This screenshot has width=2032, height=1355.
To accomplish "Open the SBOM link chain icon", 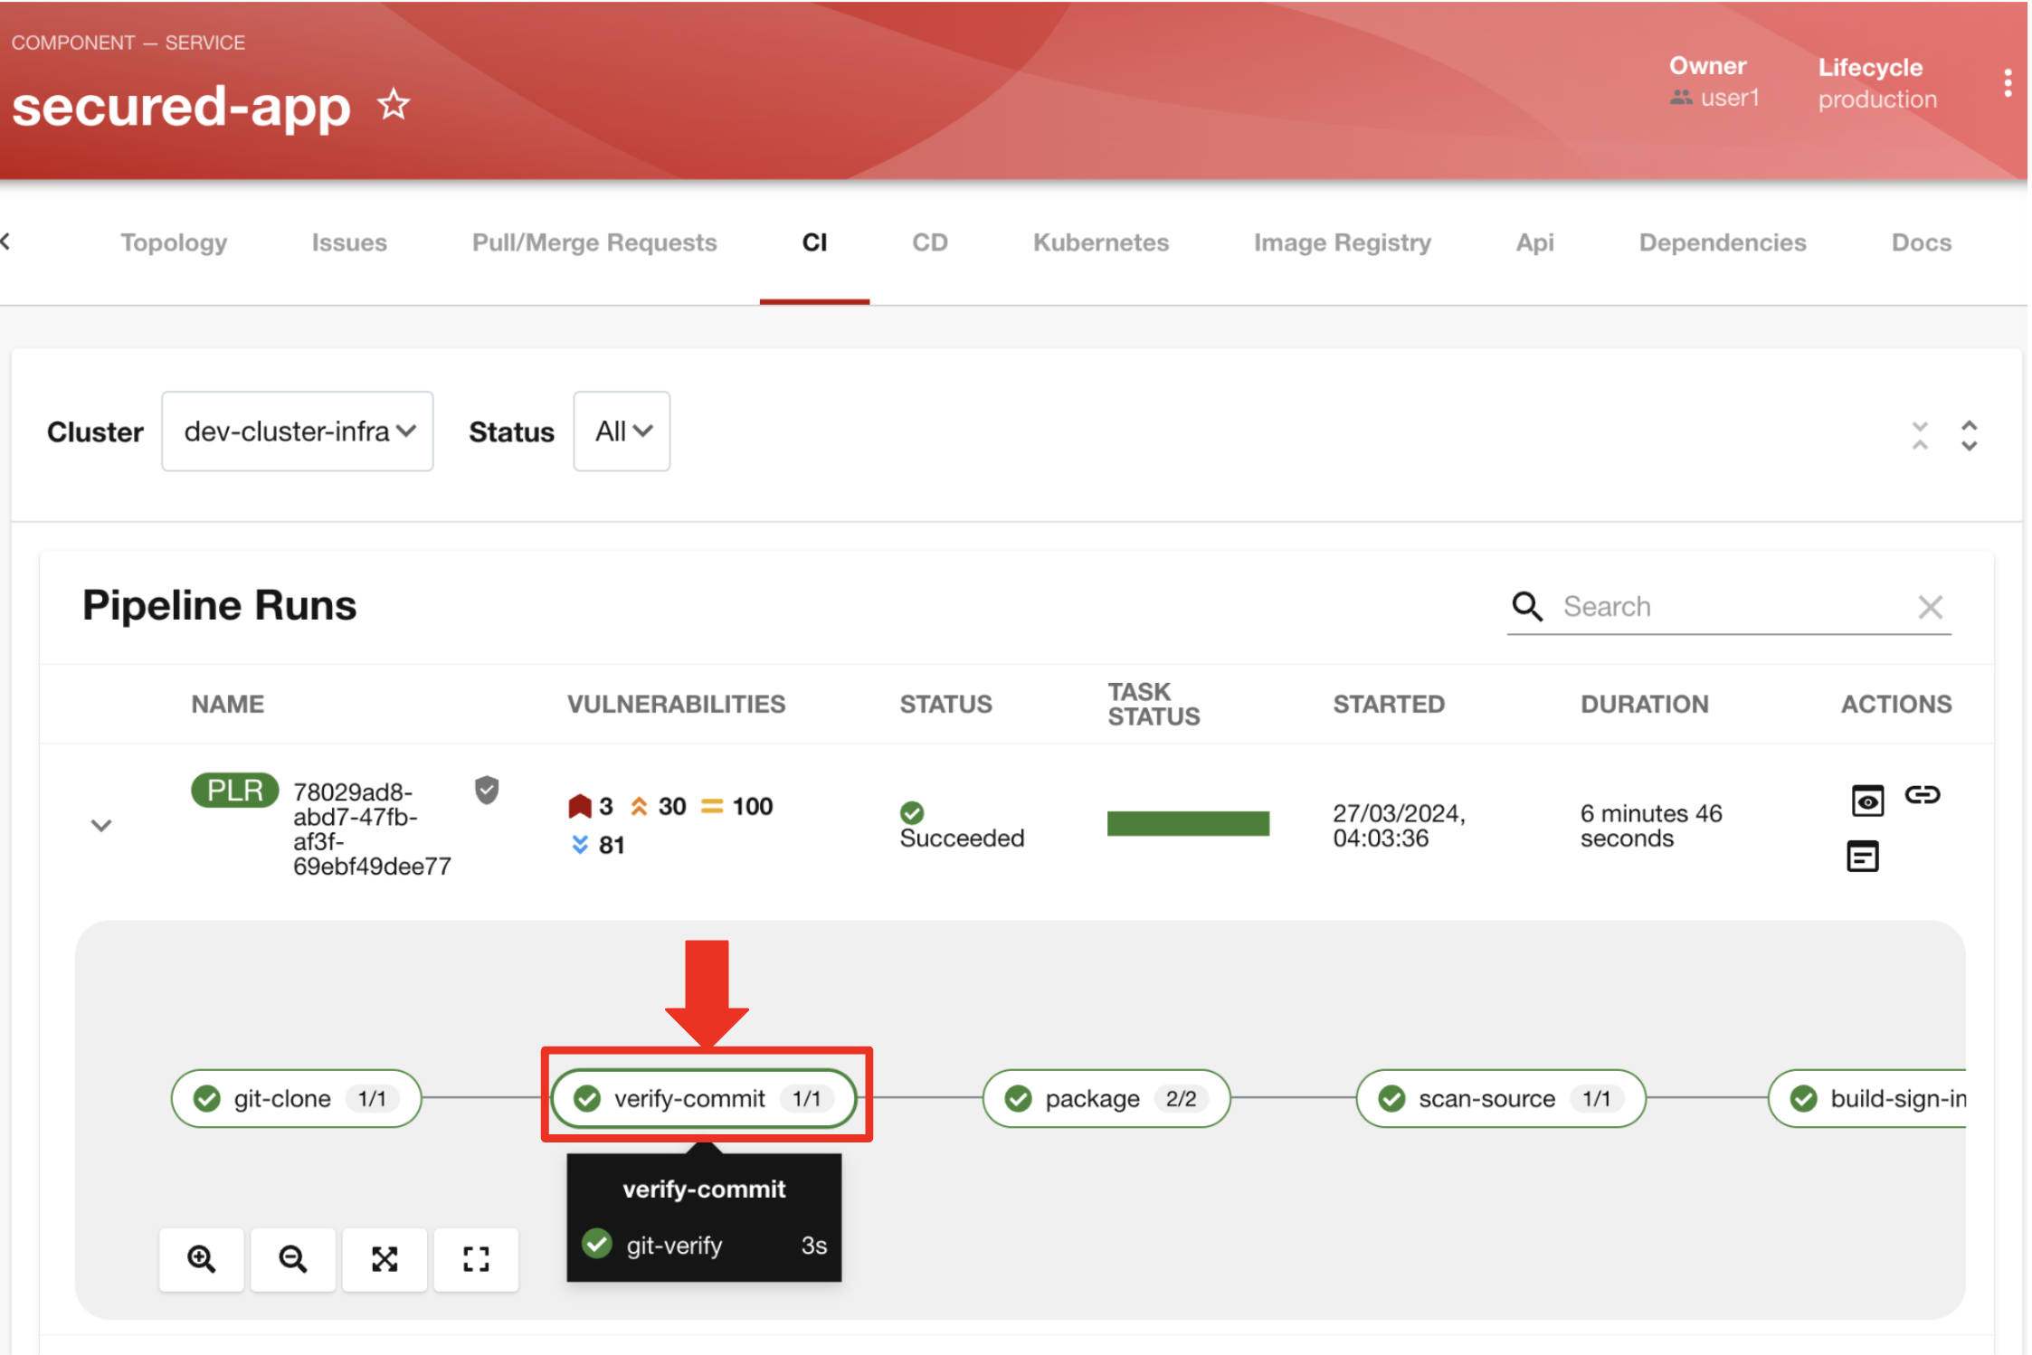I will click(1922, 794).
